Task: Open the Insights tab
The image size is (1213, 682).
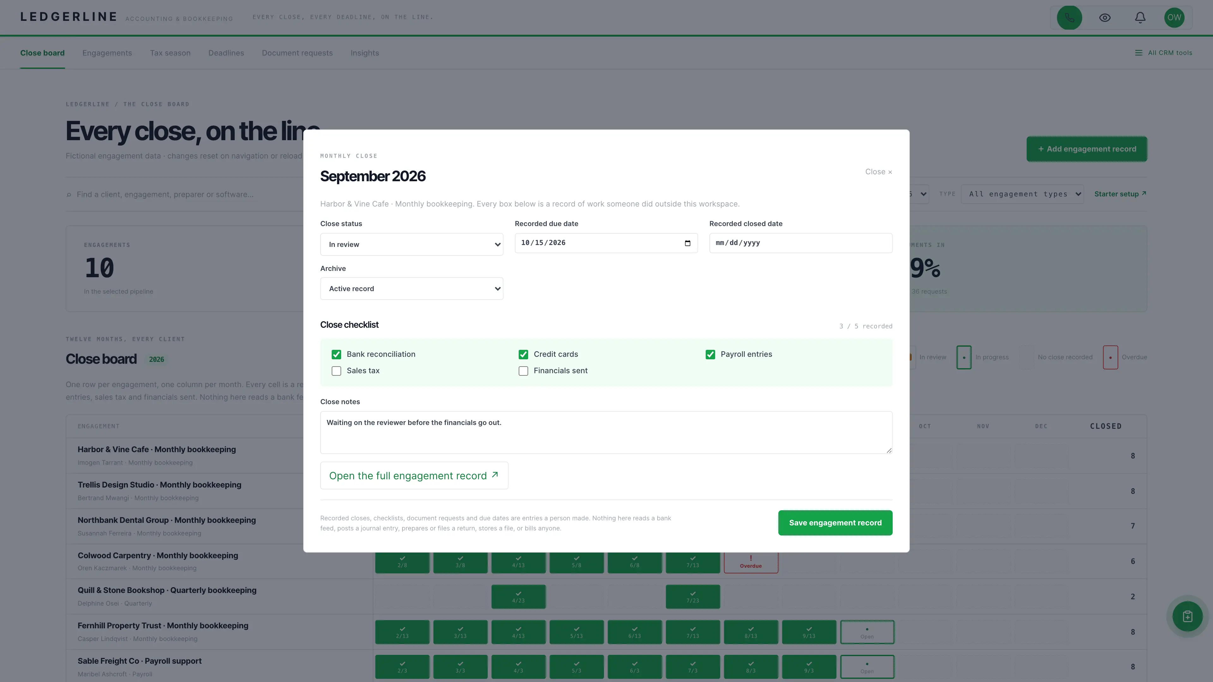Action: [365, 53]
